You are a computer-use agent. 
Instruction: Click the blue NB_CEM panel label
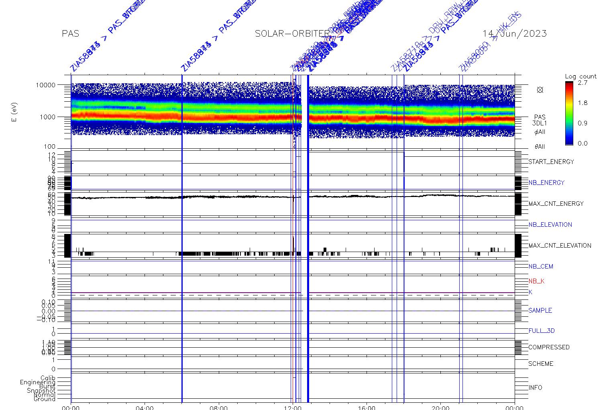tap(541, 266)
